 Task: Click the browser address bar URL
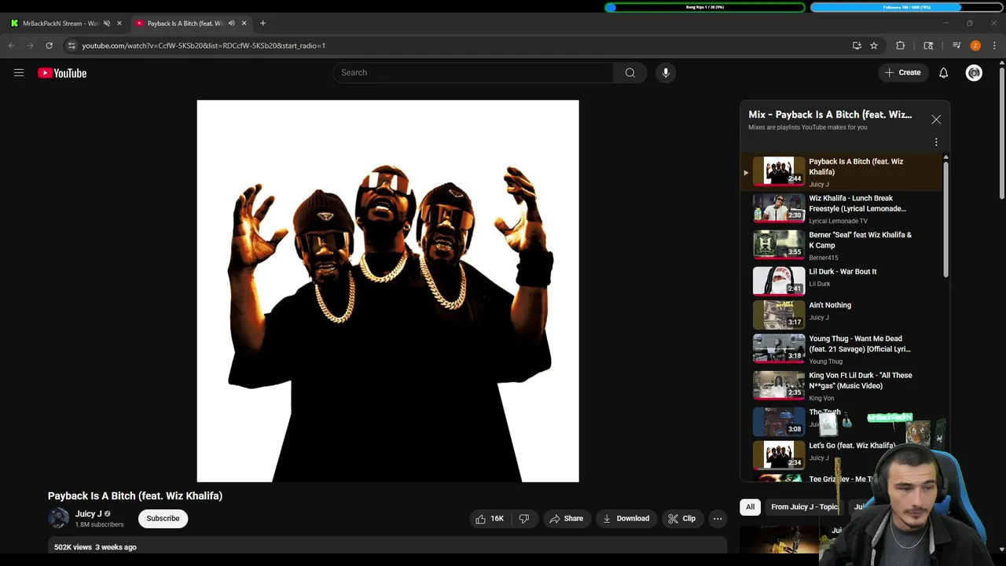pyautogui.click(x=204, y=46)
